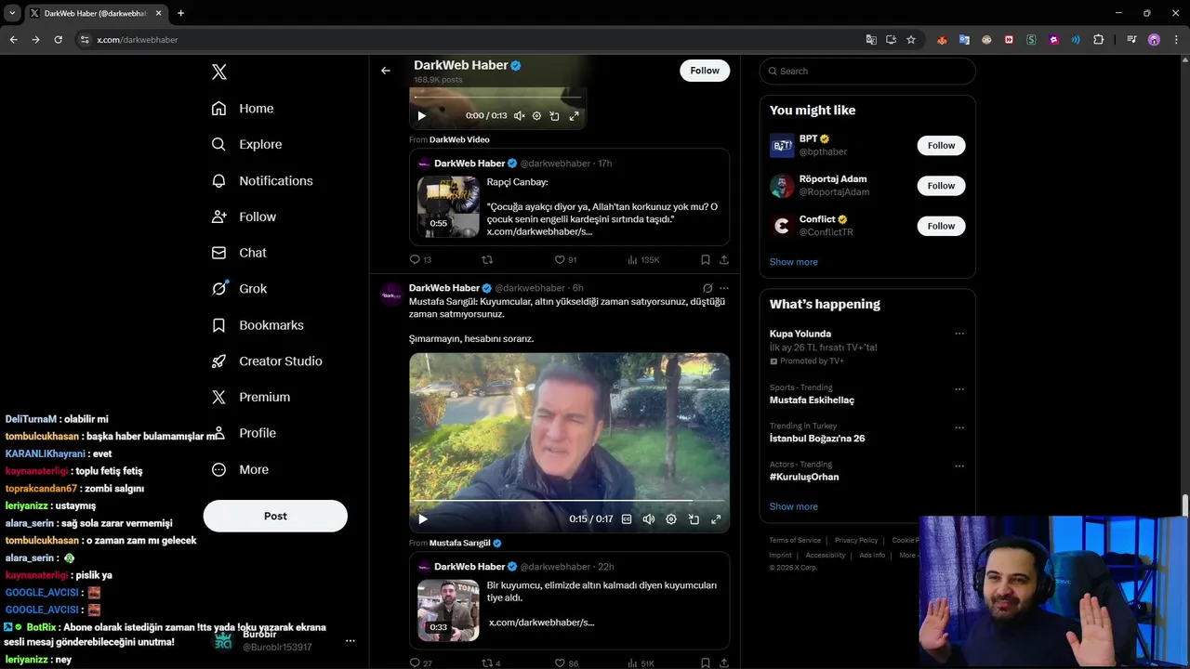Image resolution: width=1190 pixels, height=669 pixels.
Task: Open options for İstanbul Boğazı'na 26 trend
Action: tap(959, 428)
